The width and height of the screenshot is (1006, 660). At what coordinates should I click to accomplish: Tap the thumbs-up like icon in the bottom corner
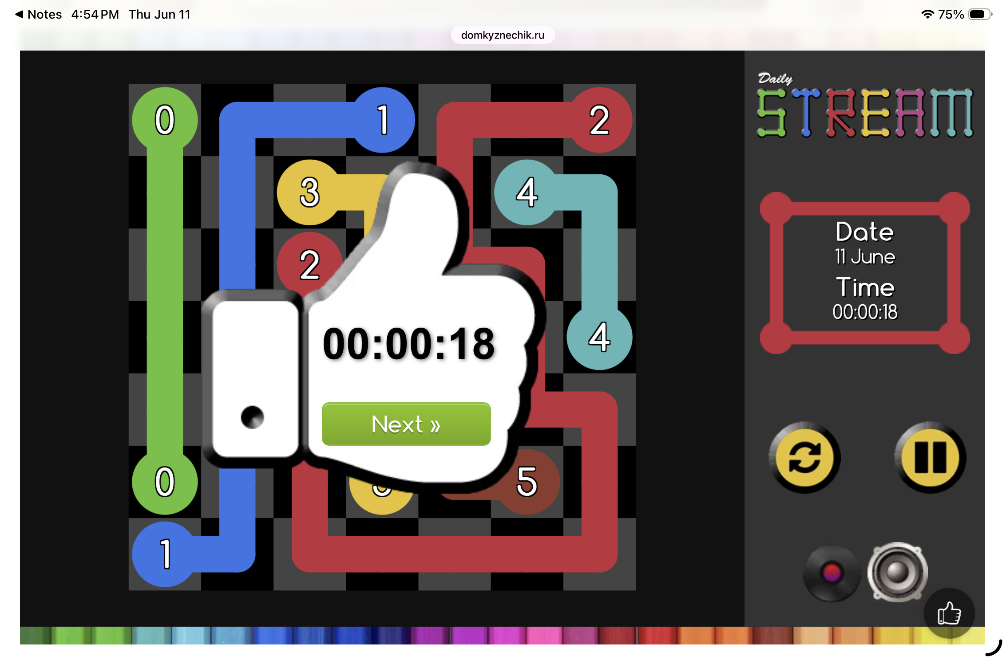(x=949, y=613)
